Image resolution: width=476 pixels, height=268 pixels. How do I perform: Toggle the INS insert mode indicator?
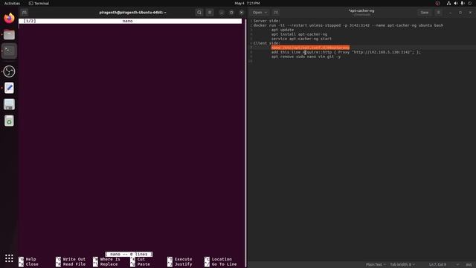pyautogui.click(x=469, y=265)
